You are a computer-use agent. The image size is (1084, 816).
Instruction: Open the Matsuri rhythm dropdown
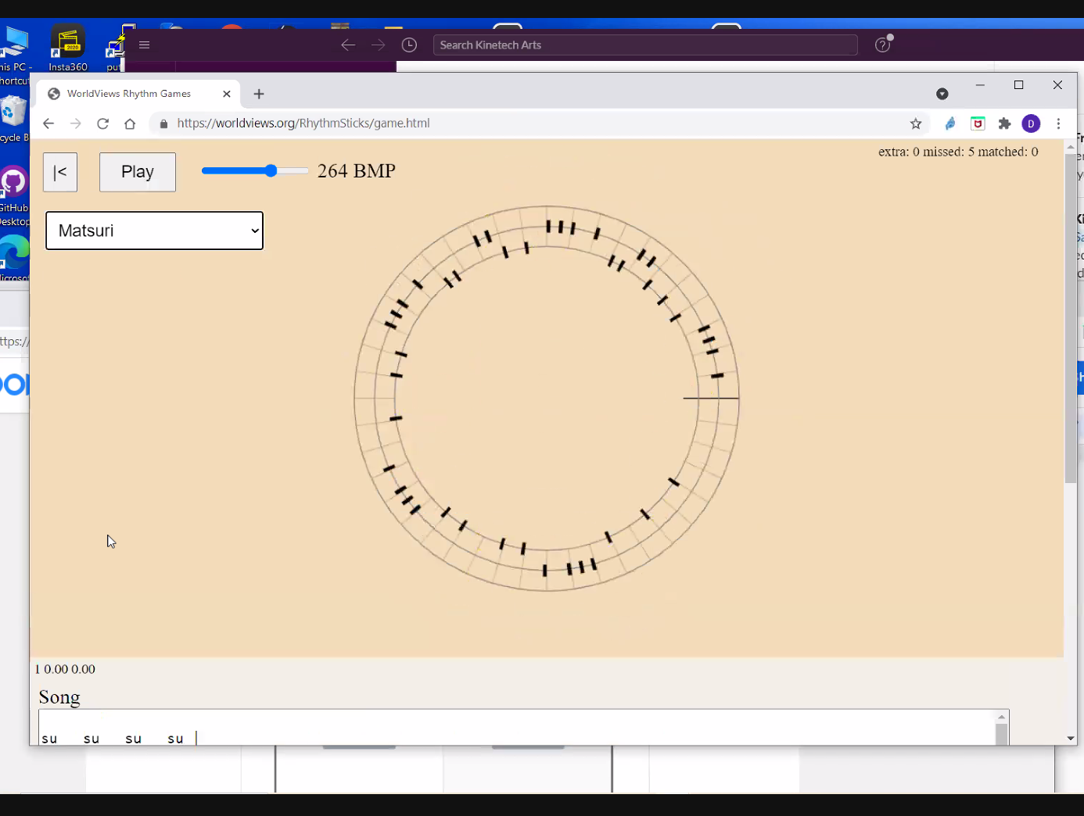(x=155, y=231)
